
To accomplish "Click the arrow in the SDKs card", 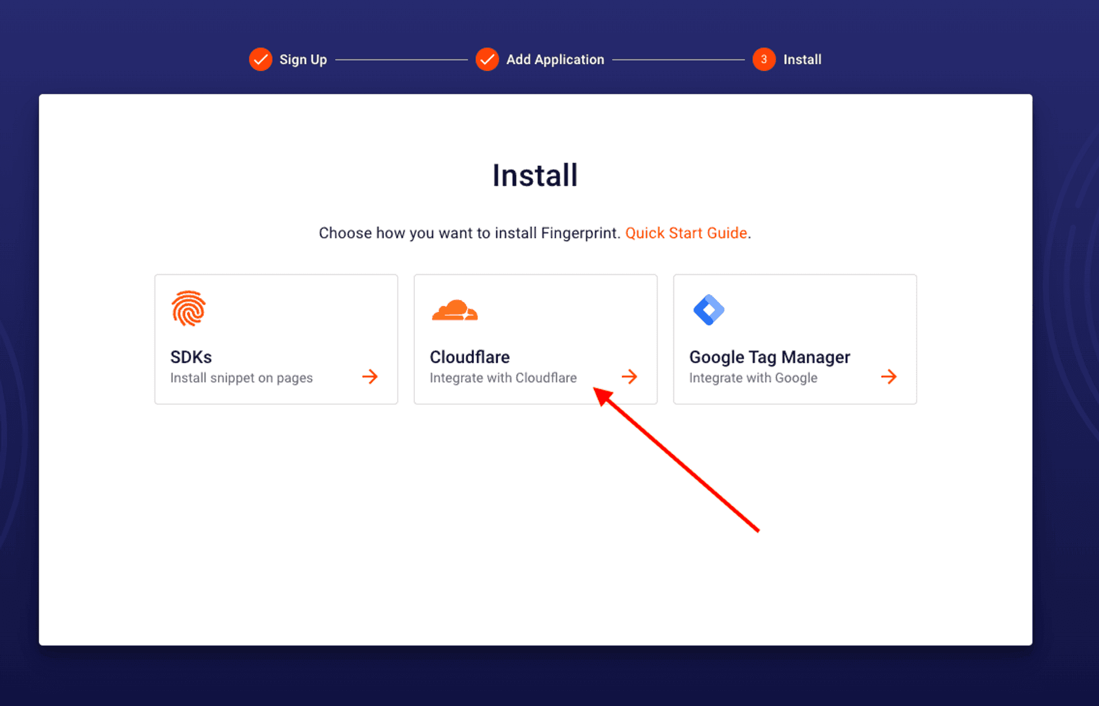I will coord(370,377).
